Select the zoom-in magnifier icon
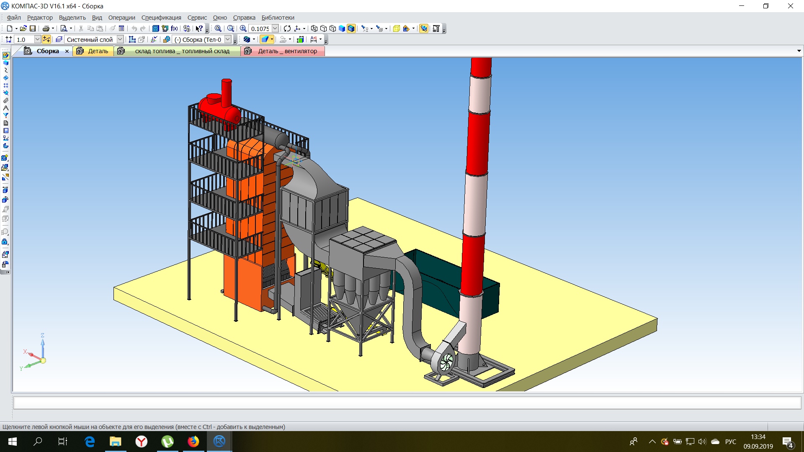The height and width of the screenshot is (452, 804). click(x=243, y=28)
